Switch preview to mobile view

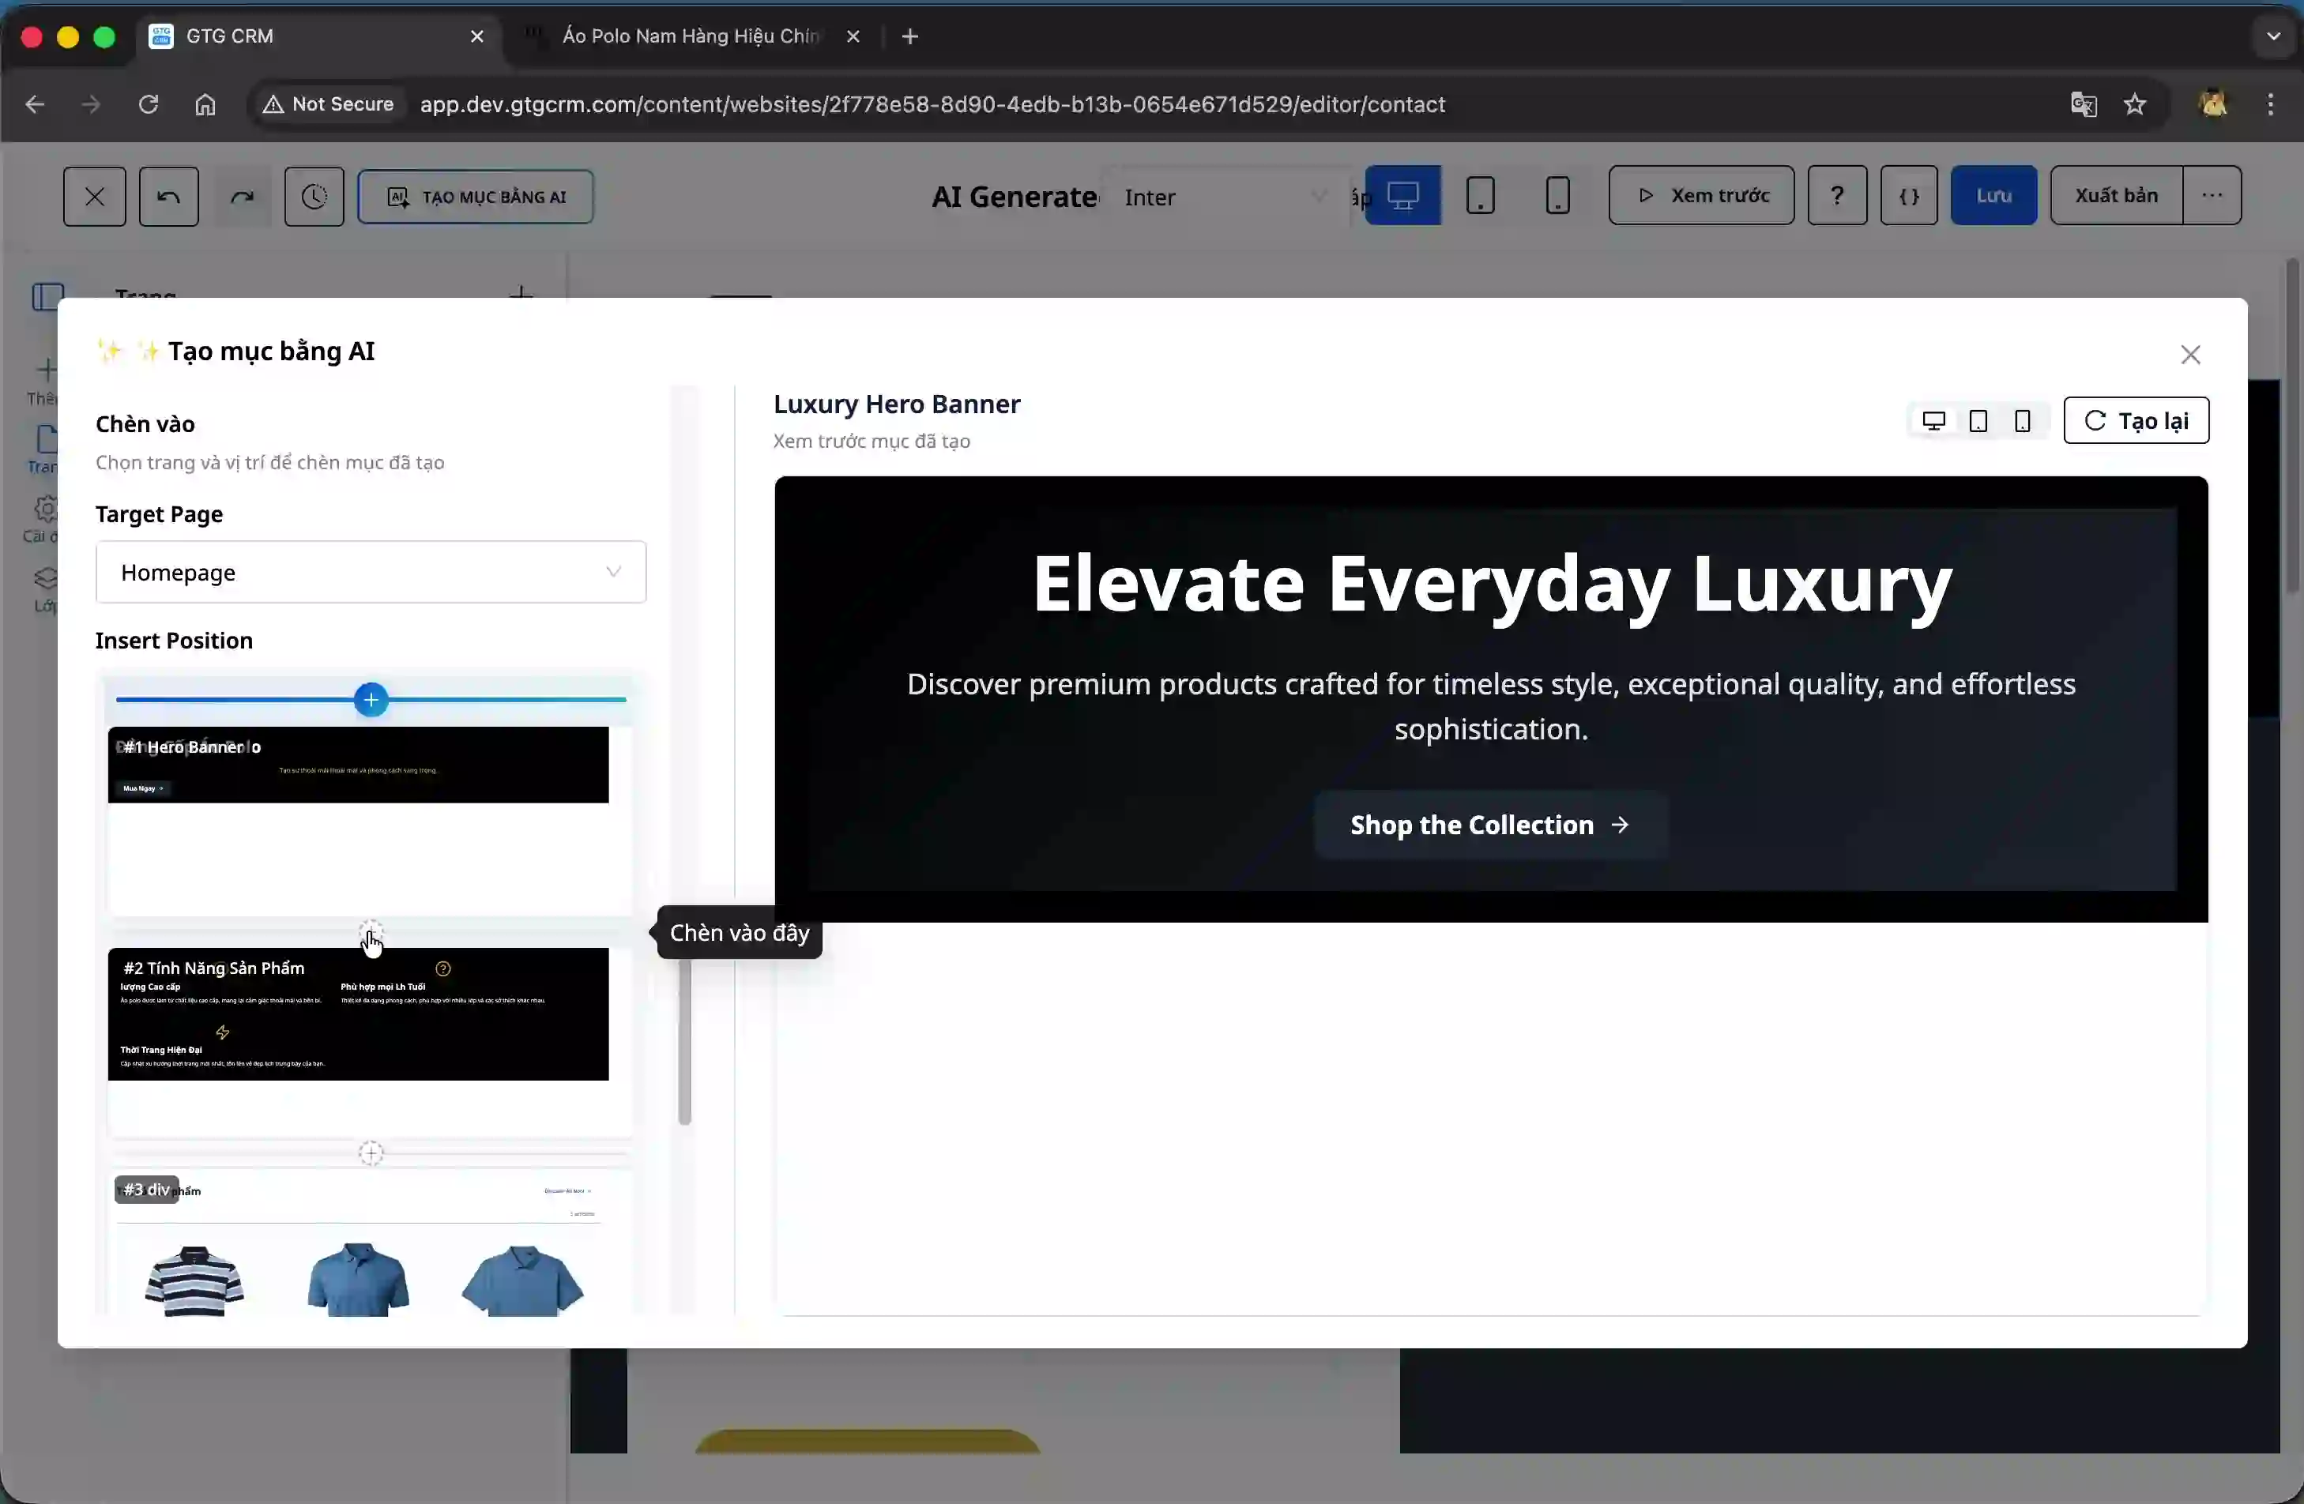coord(2022,420)
